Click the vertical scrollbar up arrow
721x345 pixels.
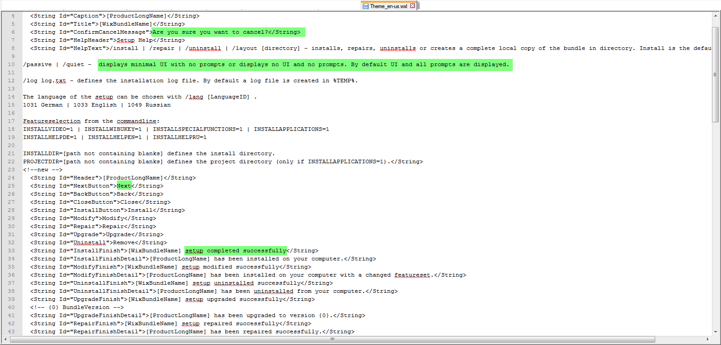click(x=715, y=16)
